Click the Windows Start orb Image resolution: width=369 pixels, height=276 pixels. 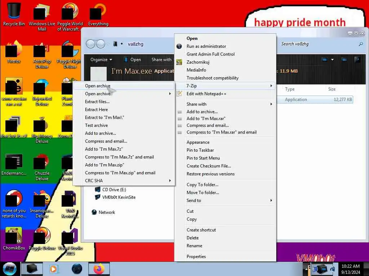pos(9,269)
